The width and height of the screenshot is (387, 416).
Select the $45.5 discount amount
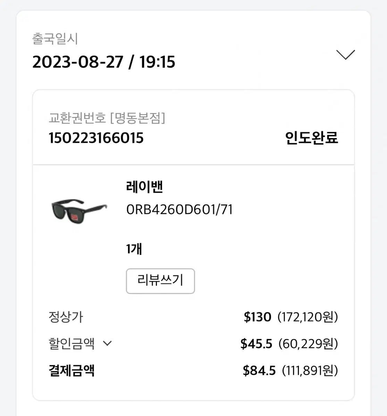256,344
